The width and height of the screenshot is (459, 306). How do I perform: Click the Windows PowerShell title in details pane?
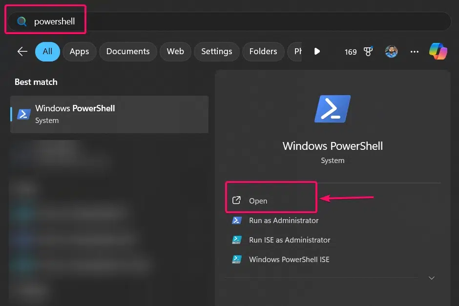coord(333,146)
